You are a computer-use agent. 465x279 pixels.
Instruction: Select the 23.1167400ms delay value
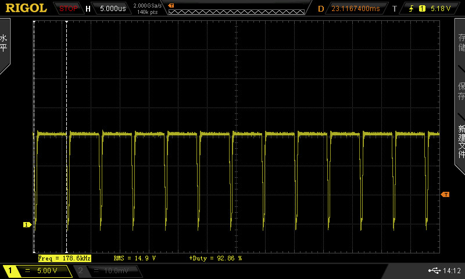[x=355, y=9]
